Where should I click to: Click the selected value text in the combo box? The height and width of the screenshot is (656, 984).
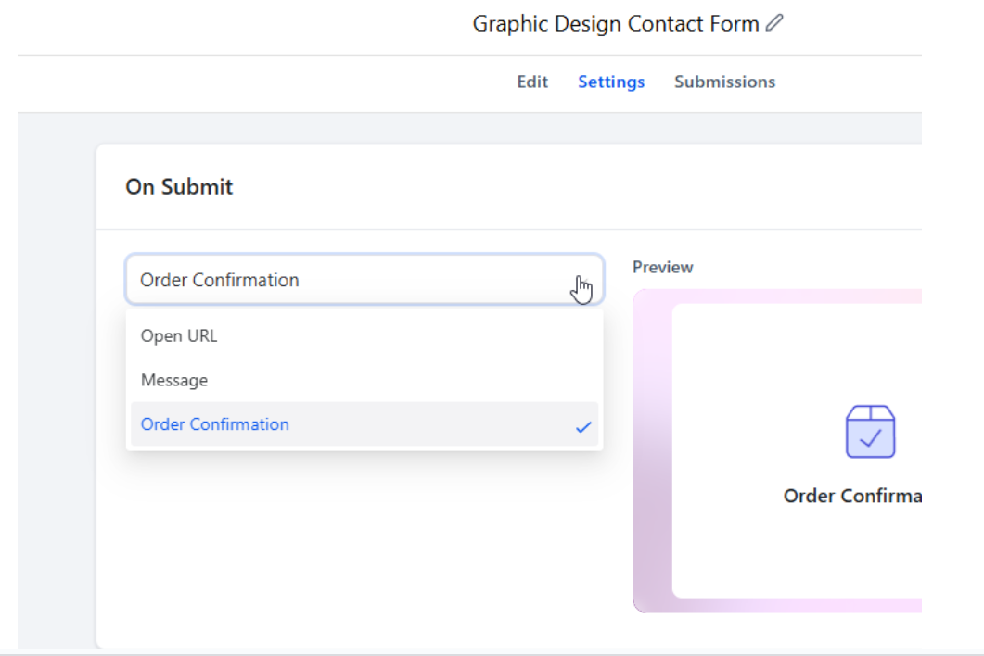(x=220, y=280)
